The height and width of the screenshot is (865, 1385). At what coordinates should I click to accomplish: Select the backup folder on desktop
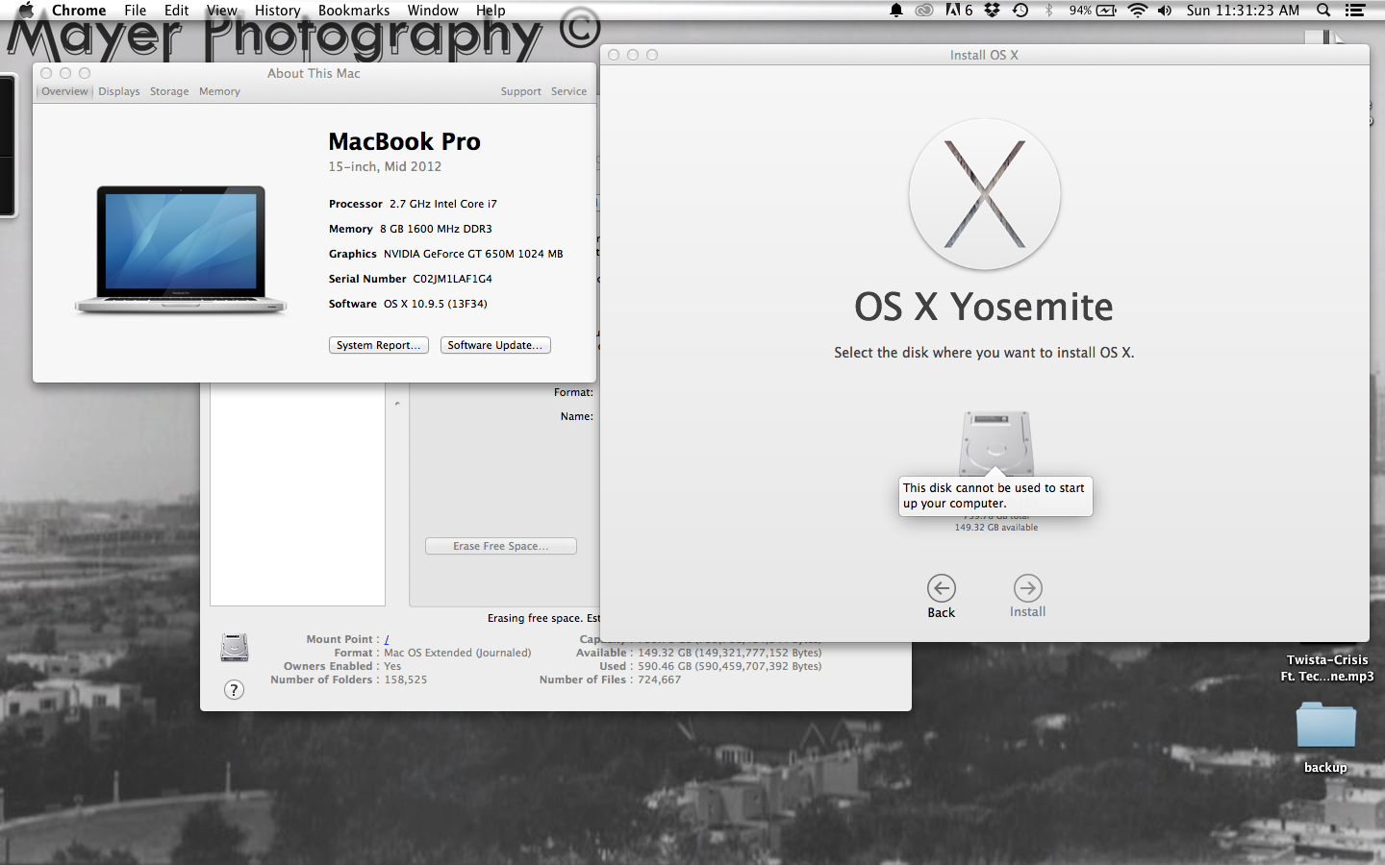(x=1325, y=725)
